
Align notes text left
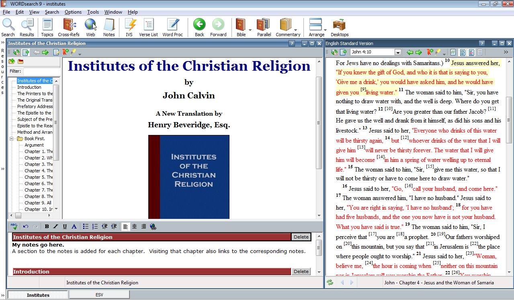point(126,227)
